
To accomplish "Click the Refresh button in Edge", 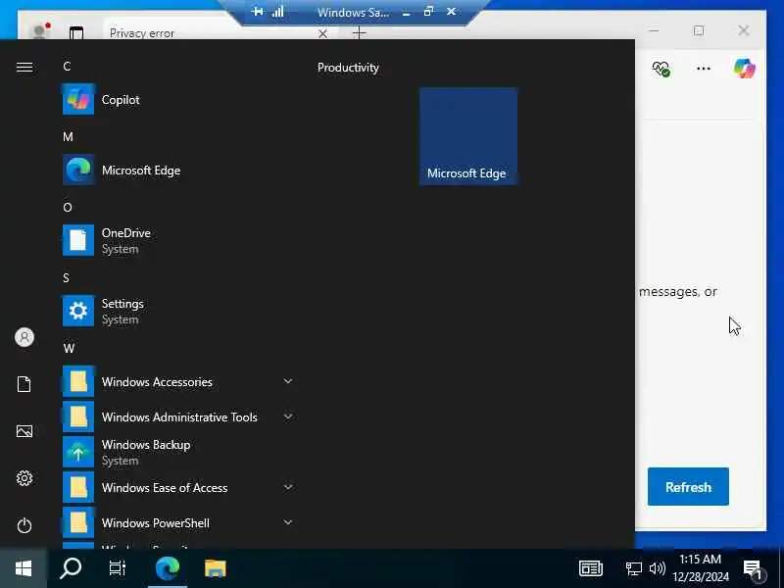I will tap(688, 486).
